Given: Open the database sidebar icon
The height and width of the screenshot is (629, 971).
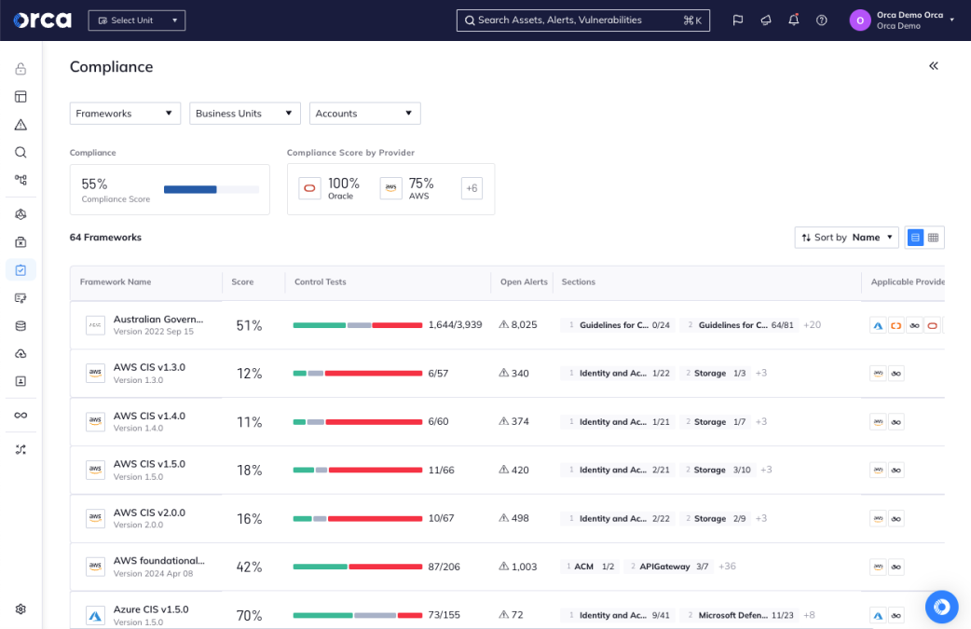Looking at the screenshot, I should (21, 325).
